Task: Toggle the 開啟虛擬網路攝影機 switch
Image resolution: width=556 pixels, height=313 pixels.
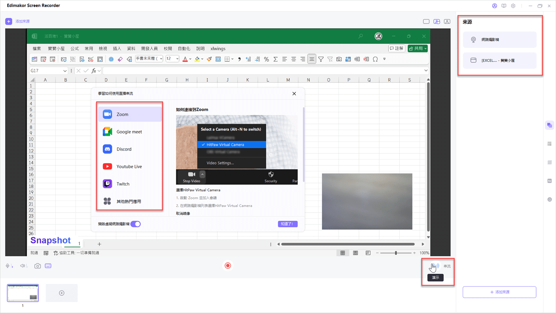Action: 136,224
